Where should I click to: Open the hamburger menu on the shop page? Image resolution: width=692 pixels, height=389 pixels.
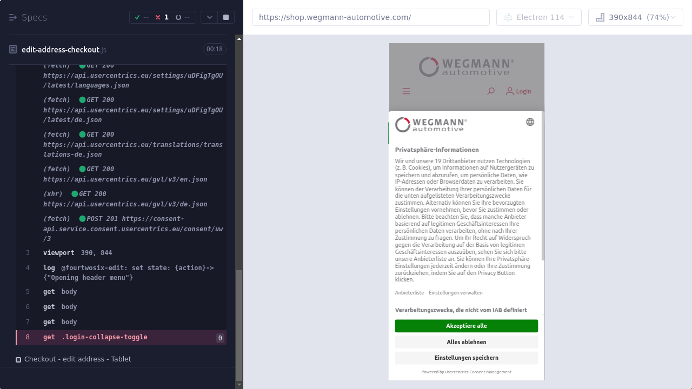406,91
